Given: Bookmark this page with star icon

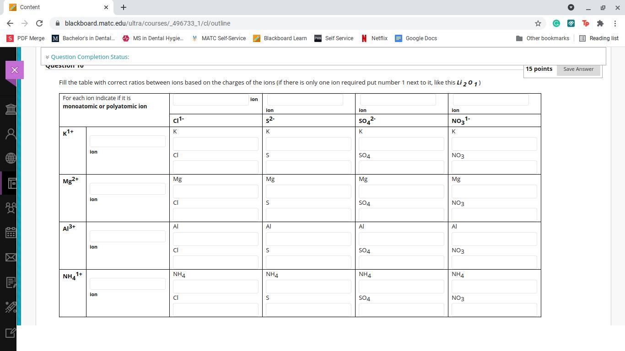Looking at the screenshot, I should [x=538, y=23].
